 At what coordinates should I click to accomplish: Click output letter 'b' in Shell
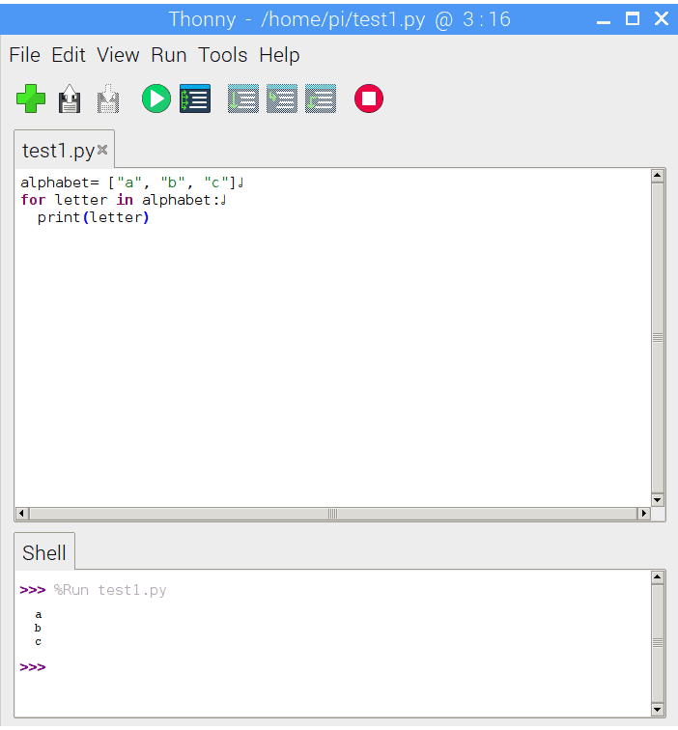click(x=38, y=628)
